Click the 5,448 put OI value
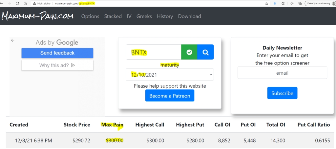336x149 pixels. tap(249, 141)
